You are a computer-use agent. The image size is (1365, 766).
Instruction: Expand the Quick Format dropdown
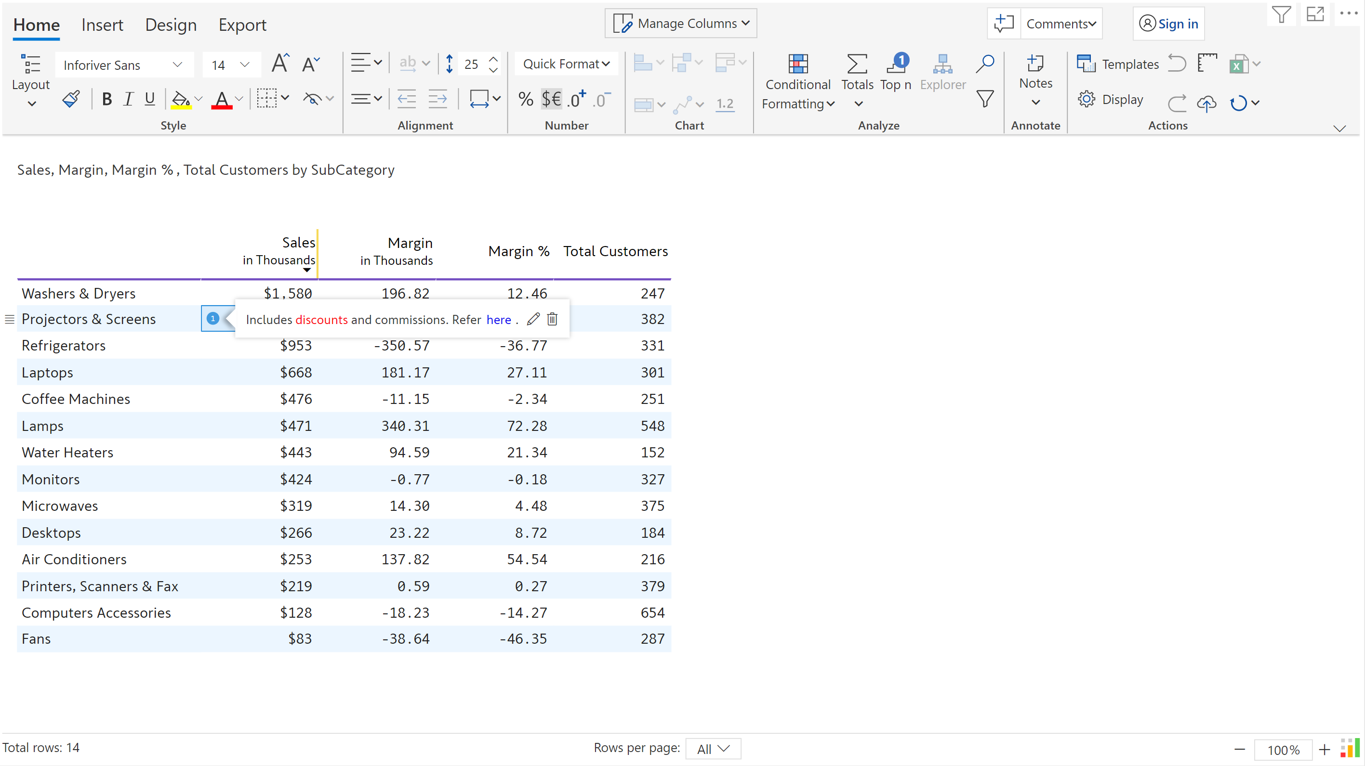pos(566,64)
